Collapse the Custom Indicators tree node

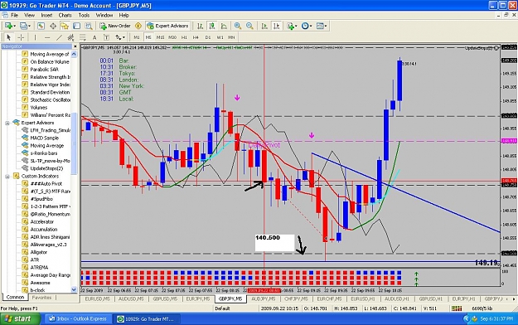coord(7,177)
